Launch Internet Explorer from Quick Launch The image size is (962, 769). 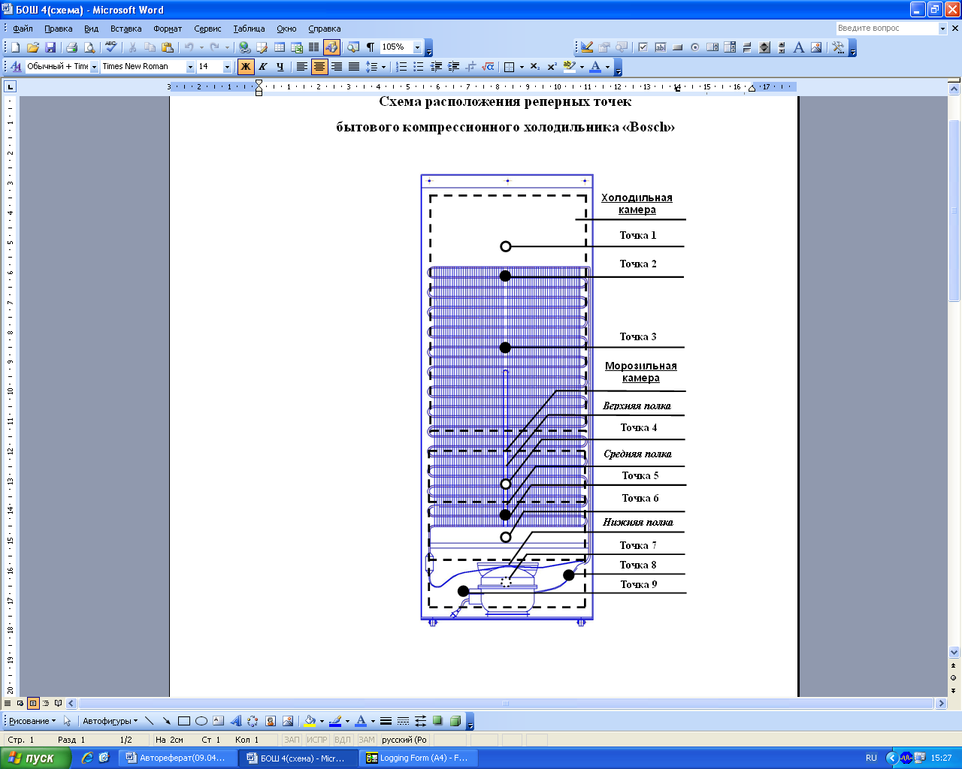click(x=87, y=758)
